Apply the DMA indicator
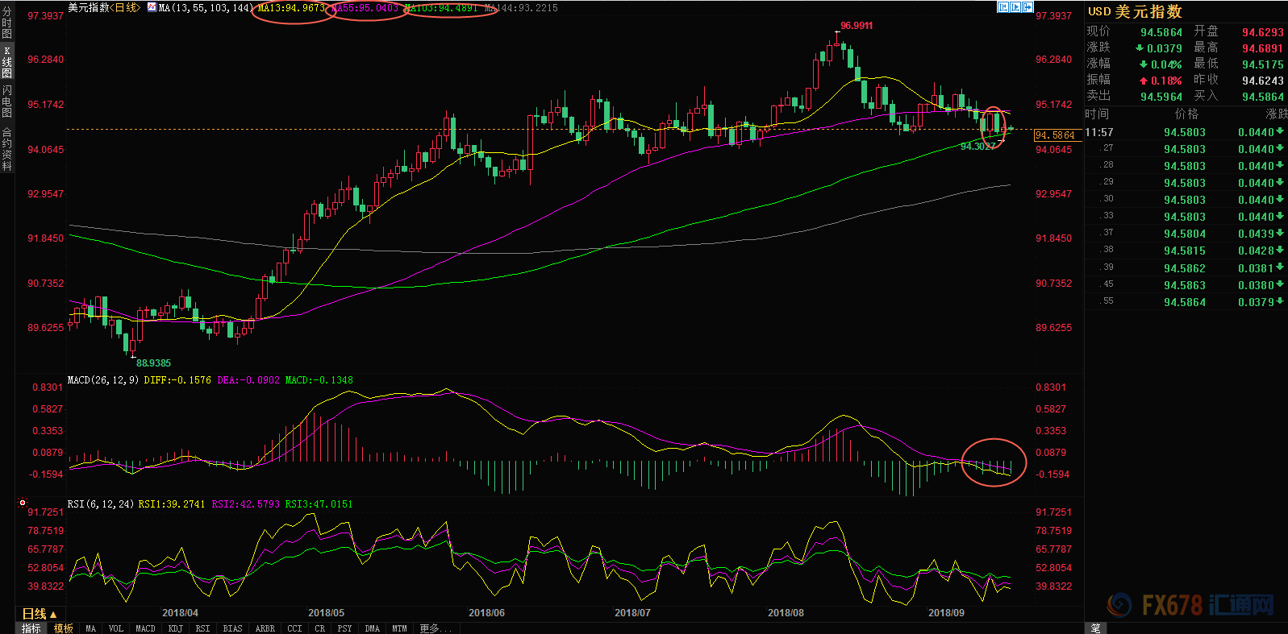 click(x=372, y=628)
